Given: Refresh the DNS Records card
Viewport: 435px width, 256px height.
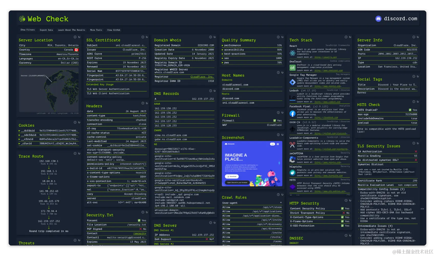Looking at the screenshot, I should click(214, 91).
